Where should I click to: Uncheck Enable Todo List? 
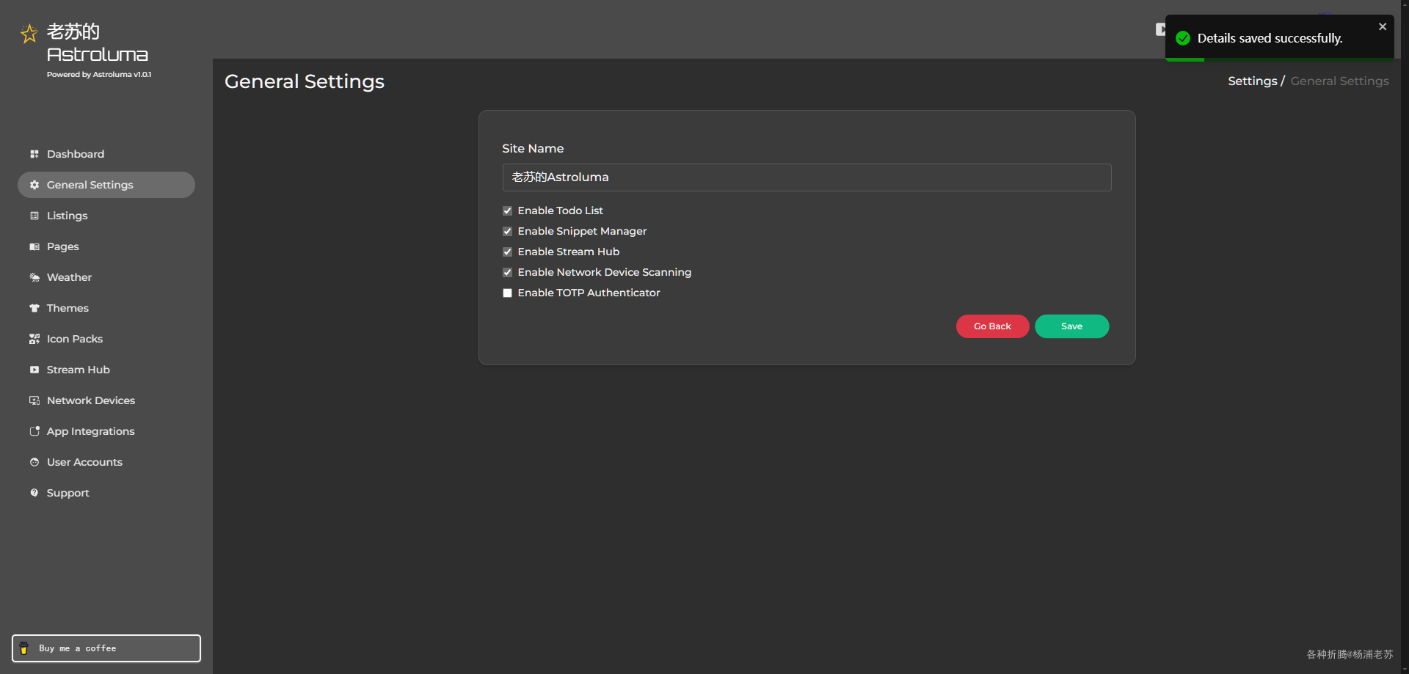507,211
